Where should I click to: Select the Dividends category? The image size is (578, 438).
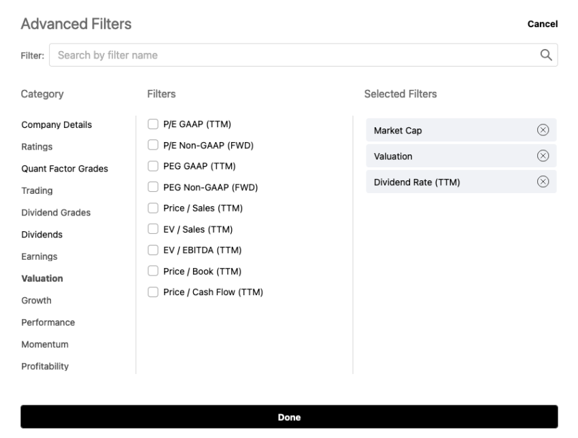pos(41,235)
